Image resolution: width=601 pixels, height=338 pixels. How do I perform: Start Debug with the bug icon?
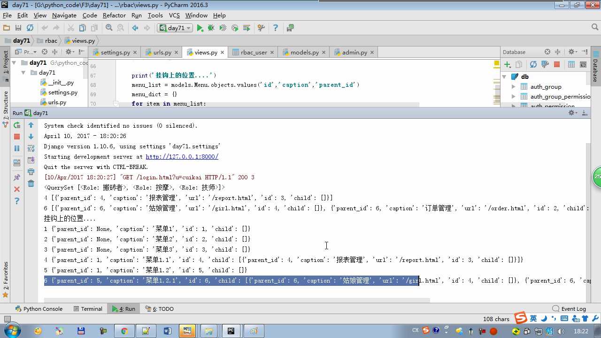[211, 28]
